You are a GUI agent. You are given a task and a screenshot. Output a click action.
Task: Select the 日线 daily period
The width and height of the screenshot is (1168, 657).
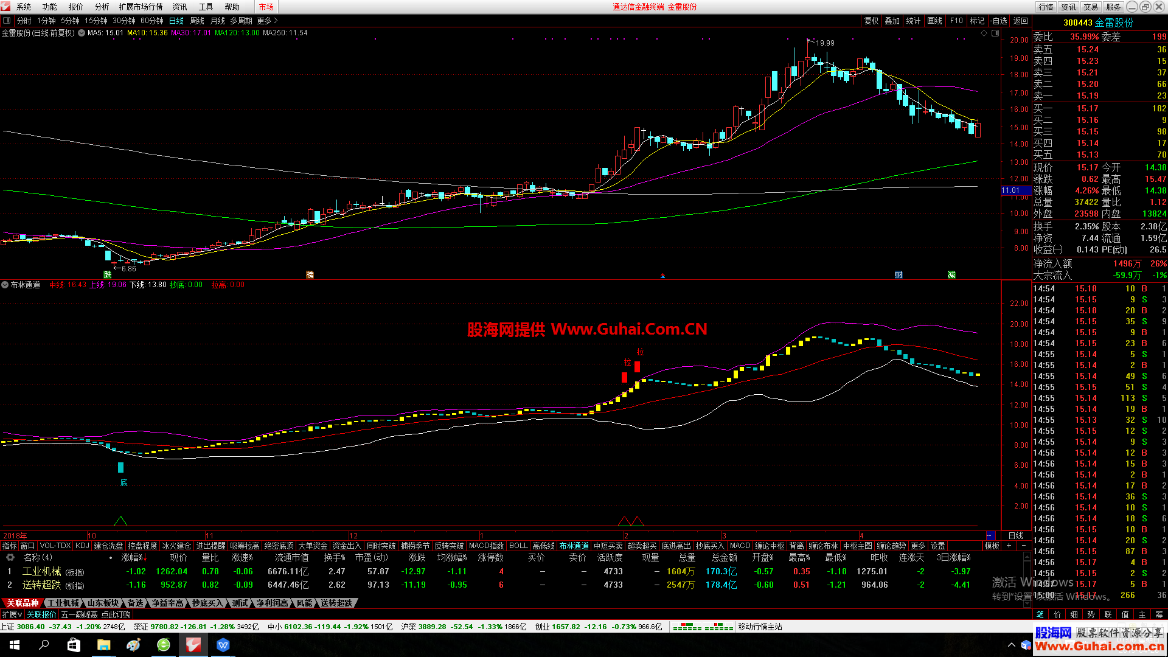[176, 21]
